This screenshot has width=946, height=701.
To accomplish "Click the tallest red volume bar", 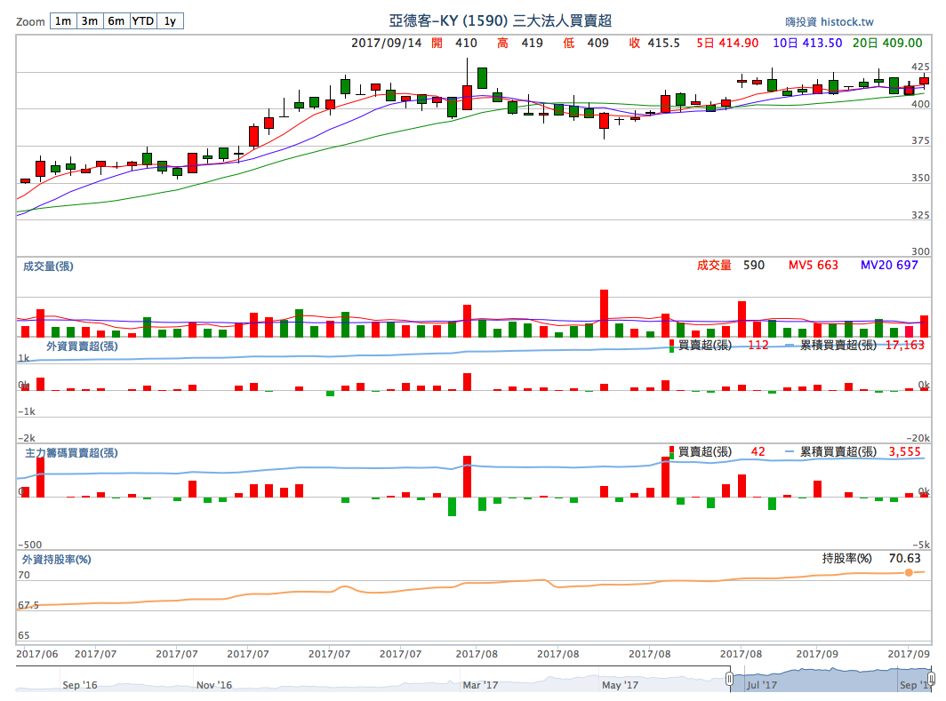I will point(605,313).
